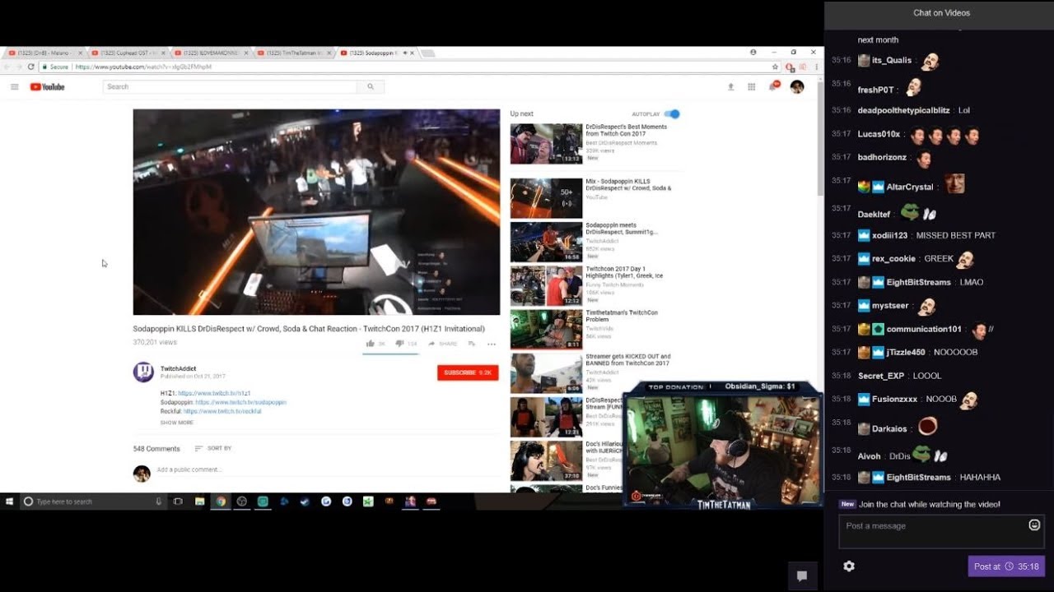Click username deadpoolthetypicalblitz in chat

[x=903, y=110]
